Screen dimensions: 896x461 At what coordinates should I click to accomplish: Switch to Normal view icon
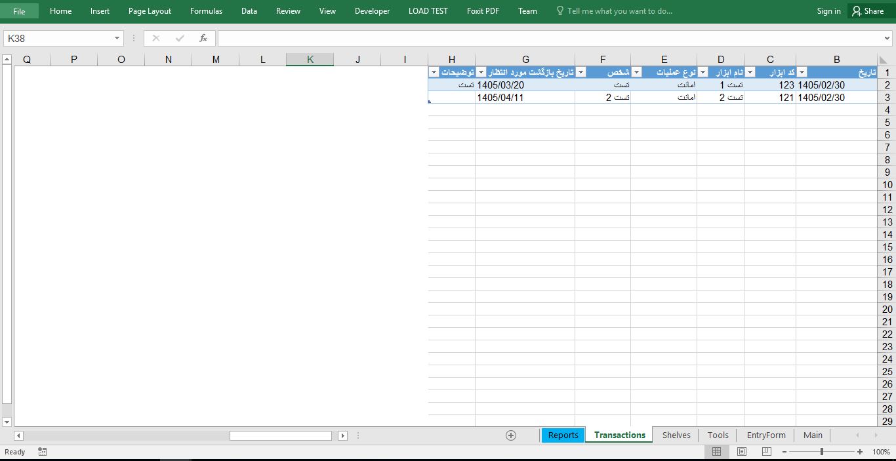716,452
